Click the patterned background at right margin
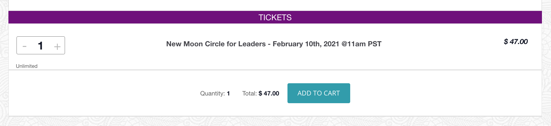Screen dimensions: 551x126 [546, 64]
